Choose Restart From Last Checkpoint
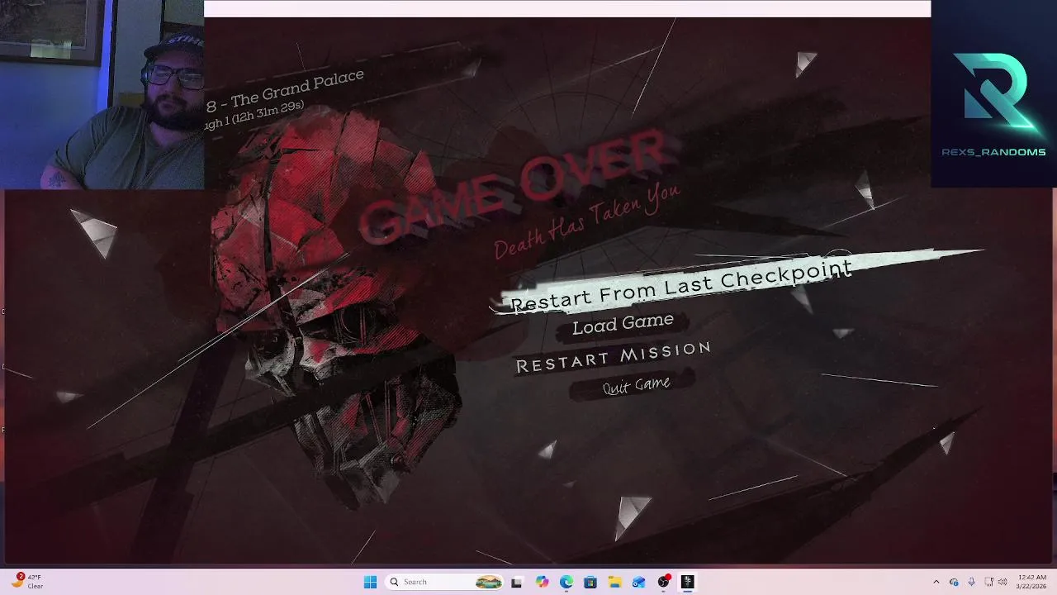Image resolution: width=1057 pixels, height=595 pixels. click(680, 286)
